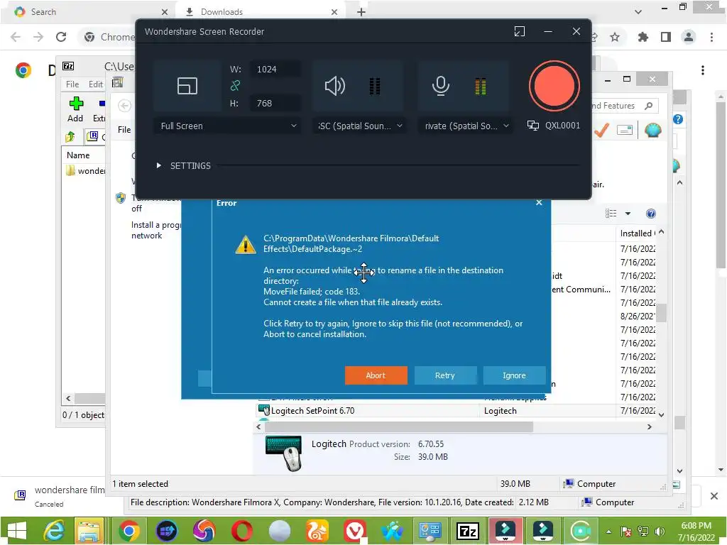Image resolution: width=727 pixels, height=545 pixels.
Task: Select the wonder folder in 7-Zip list
Action: coord(86,171)
